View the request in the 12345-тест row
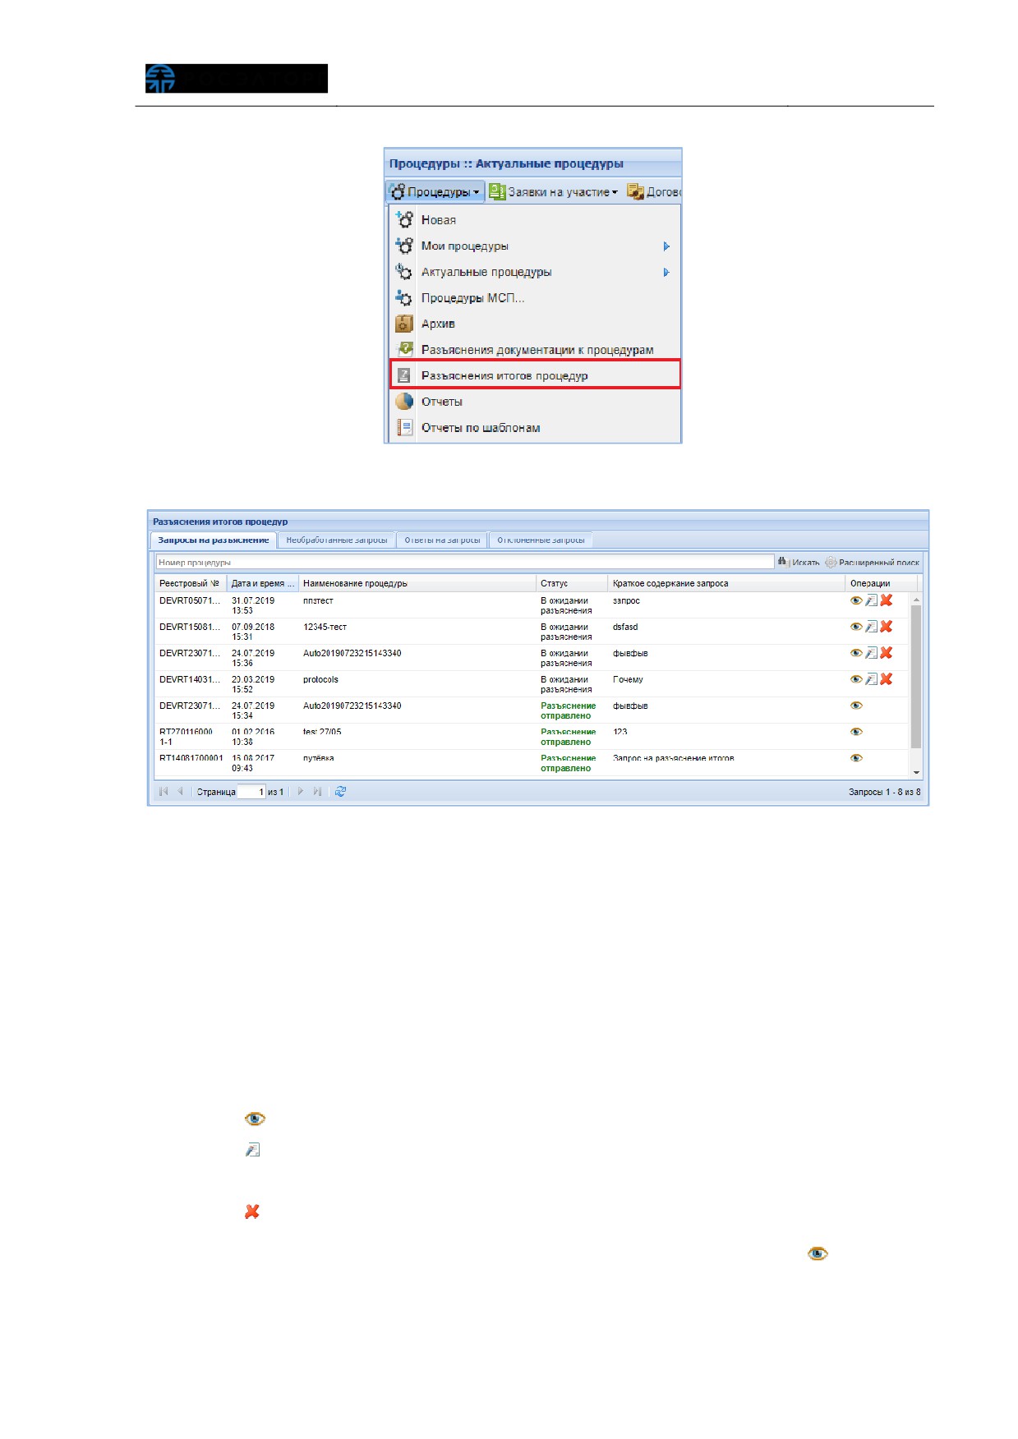The height and width of the screenshot is (1439, 1018). (x=856, y=627)
